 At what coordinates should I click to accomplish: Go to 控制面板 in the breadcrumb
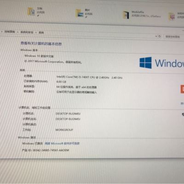(x=10, y=32)
